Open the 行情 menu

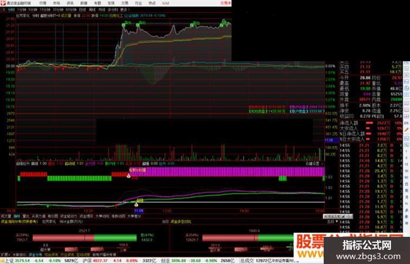(x=43, y=3)
